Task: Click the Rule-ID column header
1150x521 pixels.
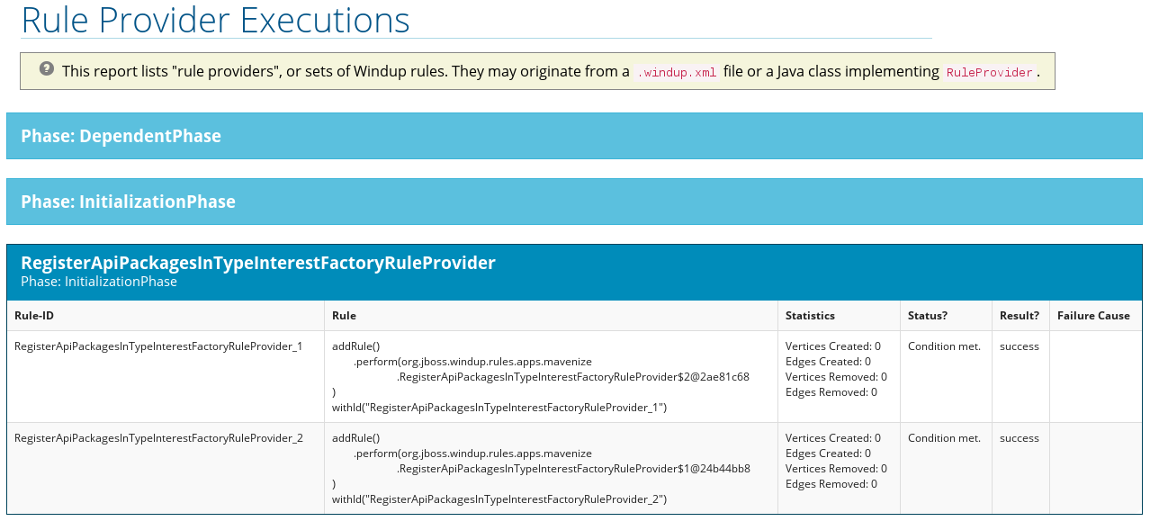Action: pyautogui.click(x=33, y=315)
